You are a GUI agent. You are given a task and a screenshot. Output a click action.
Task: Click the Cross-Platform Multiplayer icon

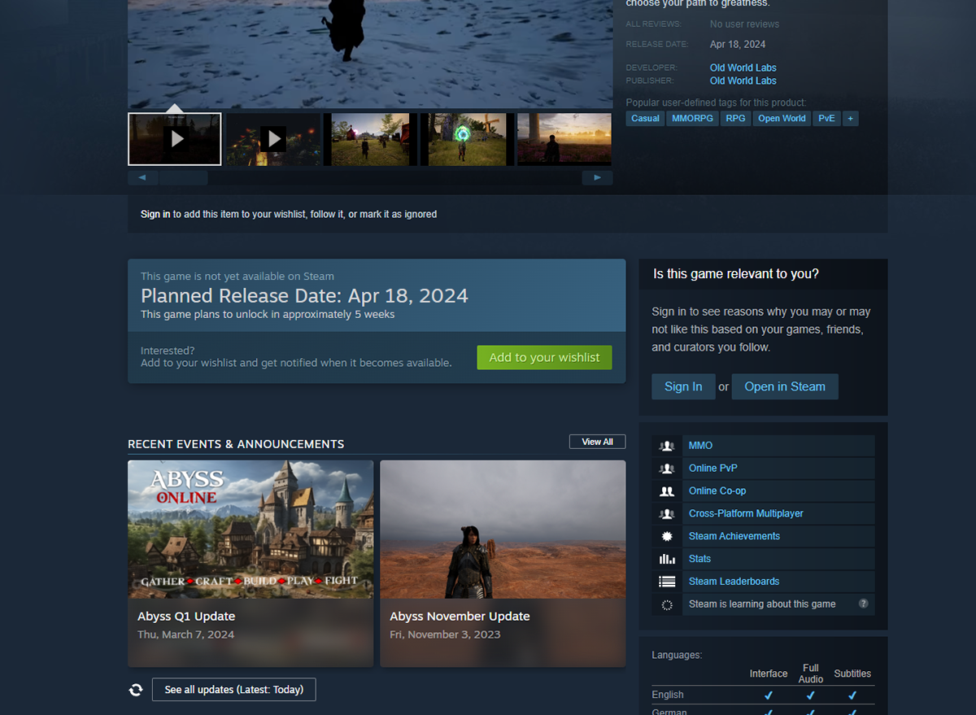(x=667, y=514)
